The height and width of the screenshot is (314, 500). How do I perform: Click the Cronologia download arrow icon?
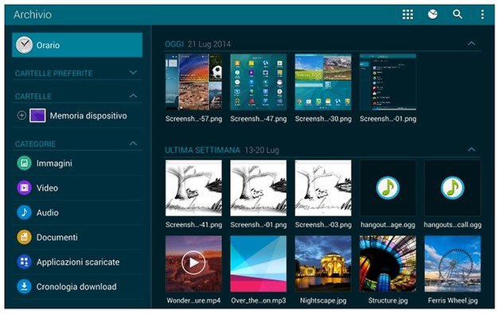click(x=24, y=287)
